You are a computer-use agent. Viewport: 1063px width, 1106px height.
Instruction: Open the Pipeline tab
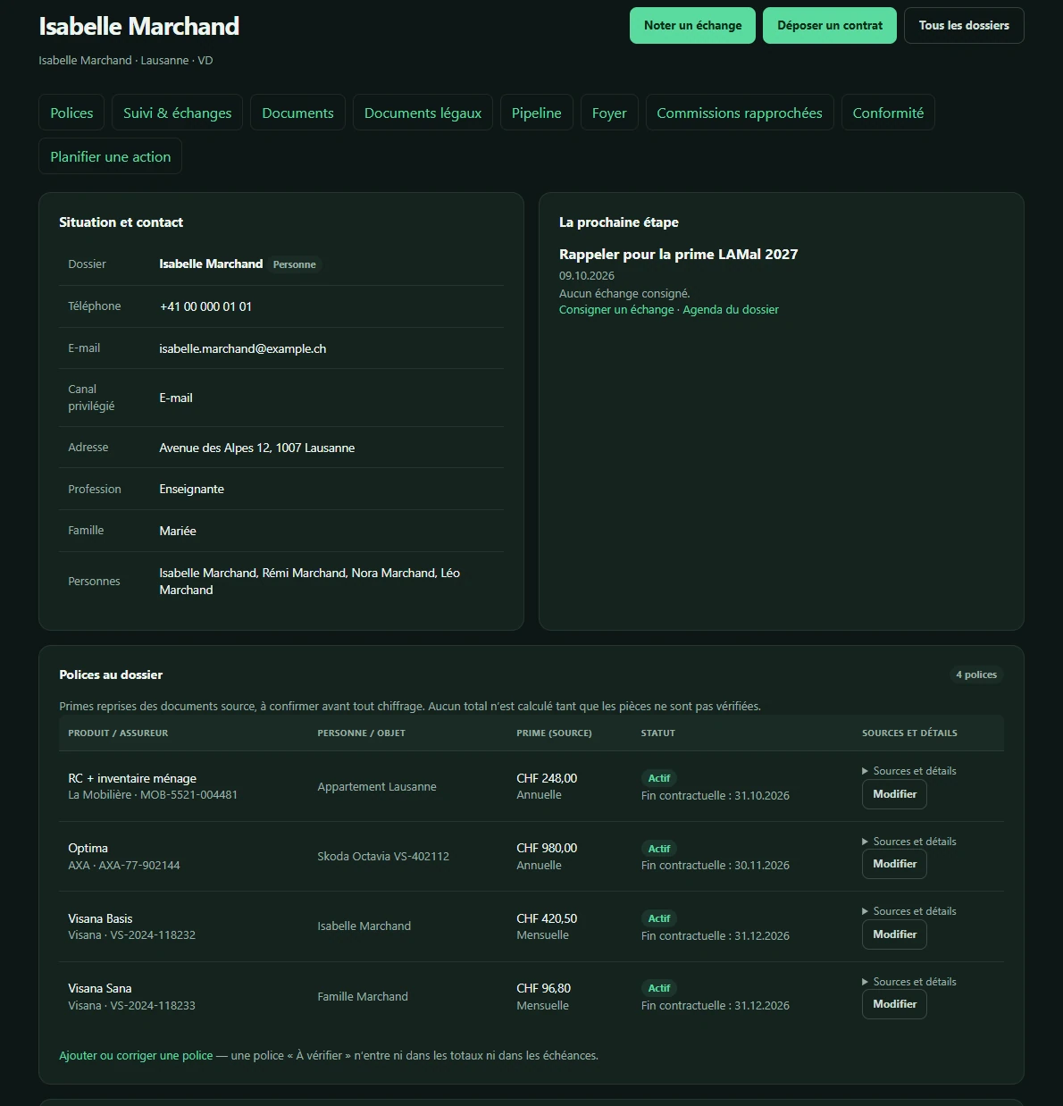tap(536, 113)
